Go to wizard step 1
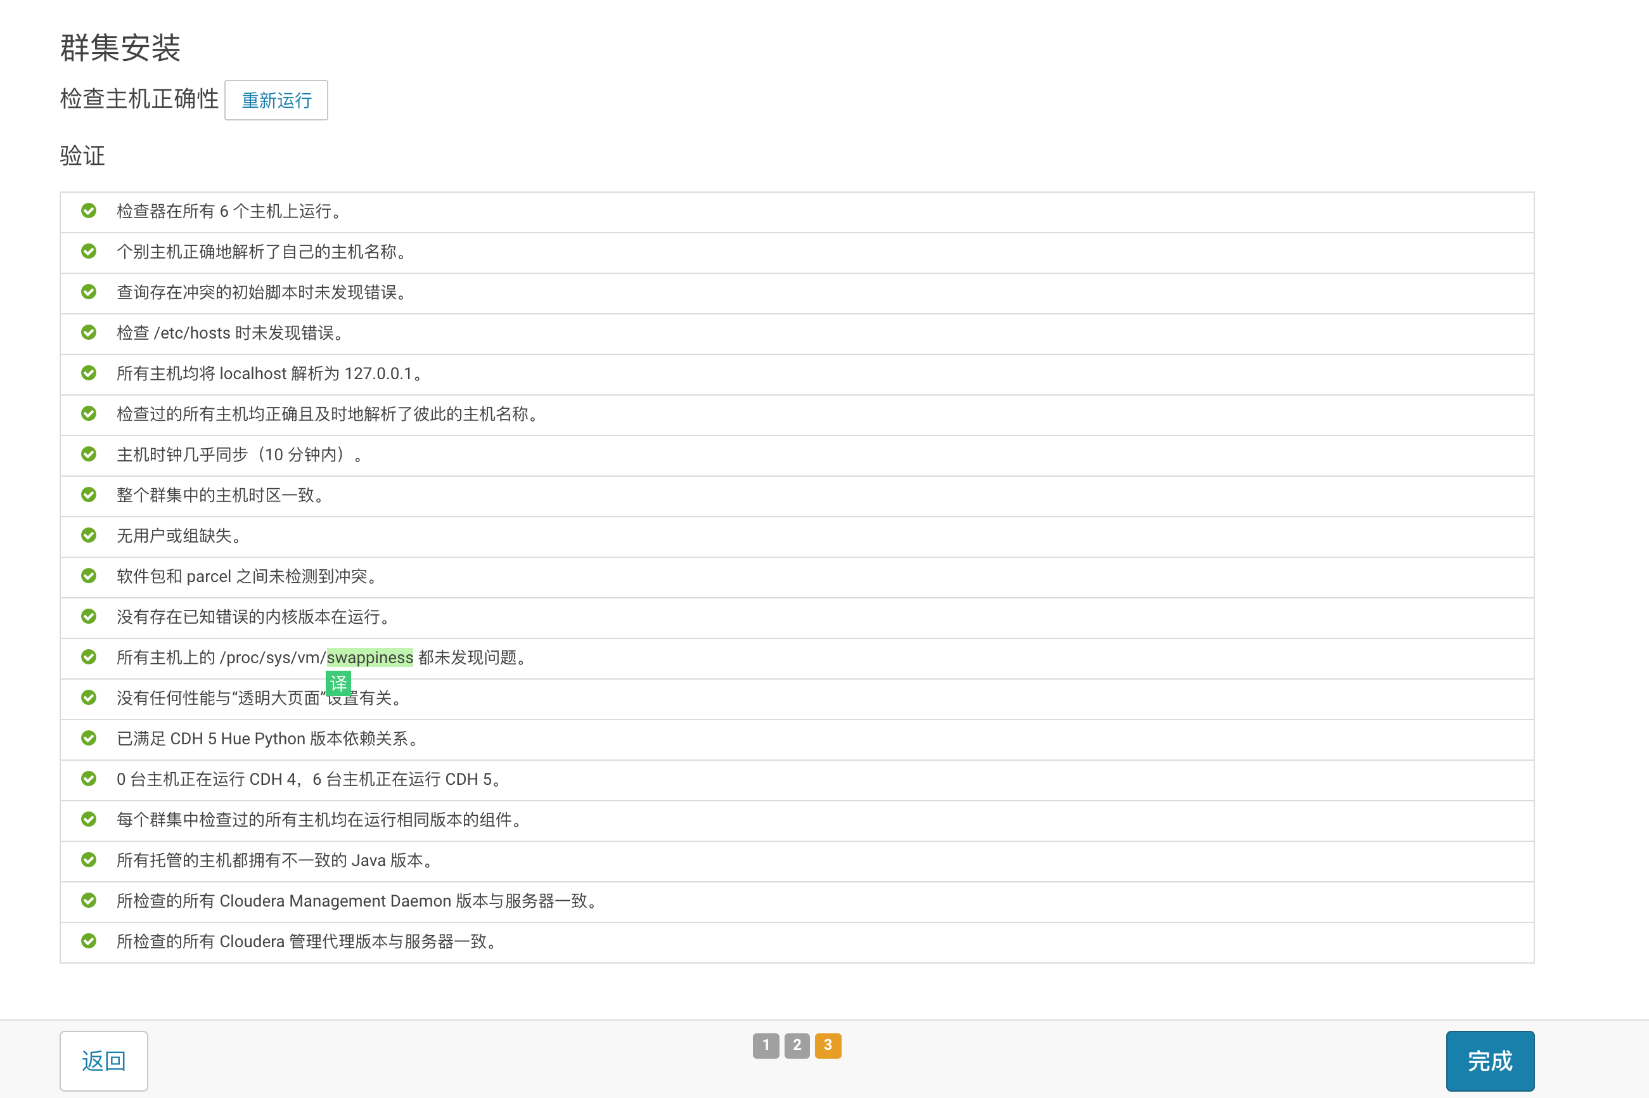The height and width of the screenshot is (1098, 1649). tap(766, 1045)
